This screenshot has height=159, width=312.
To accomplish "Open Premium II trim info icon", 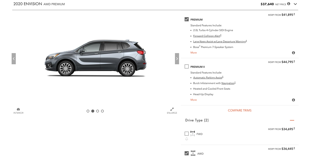I will (x=294, y=100).
